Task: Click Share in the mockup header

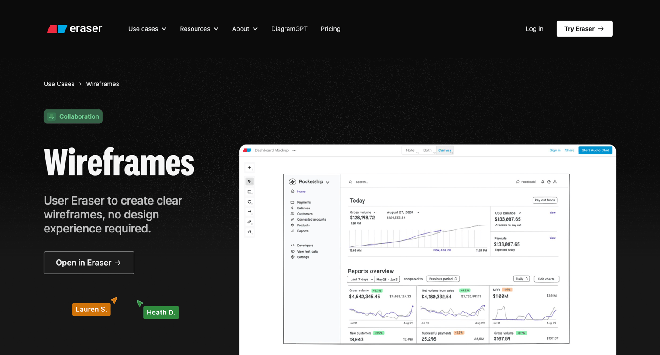Action: pyautogui.click(x=570, y=150)
